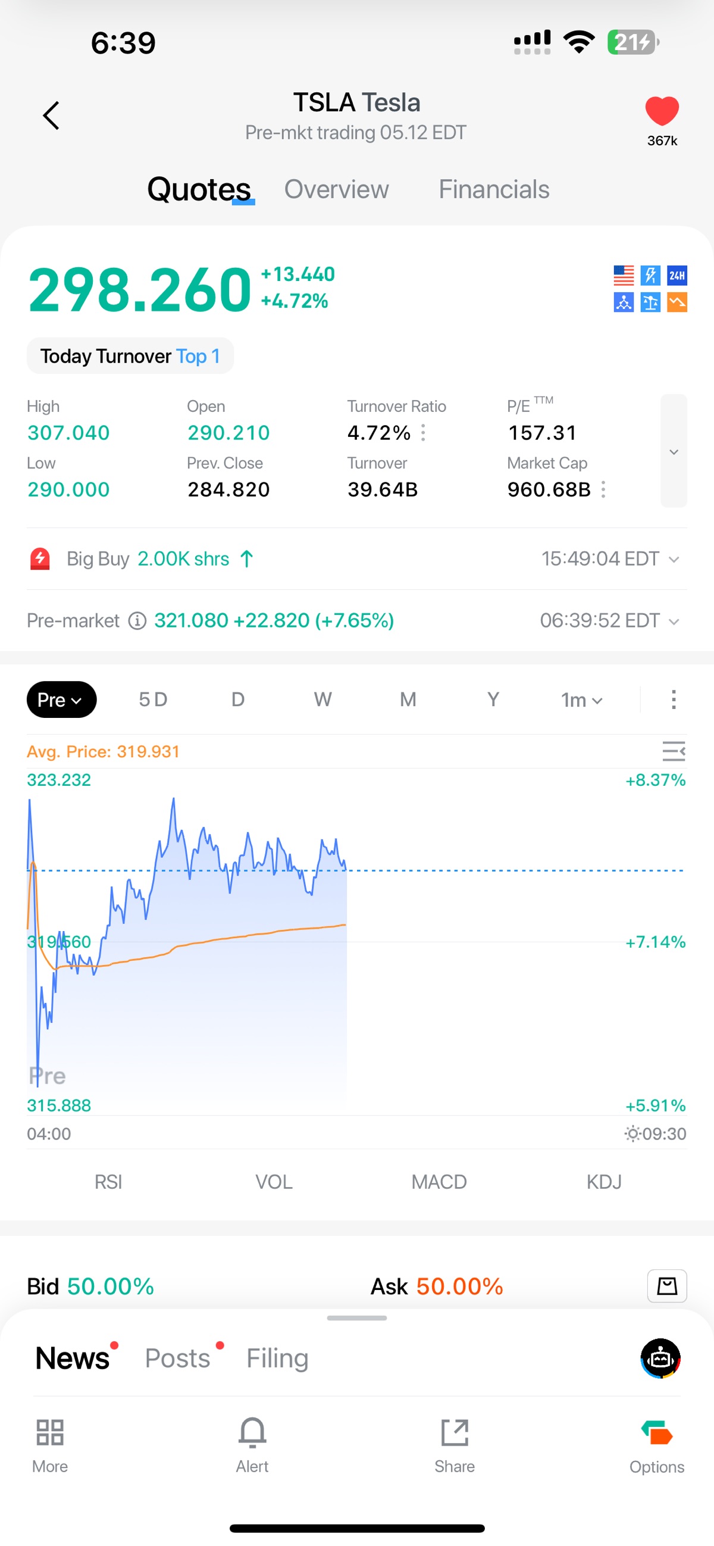Tap the back arrow icon
Viewport: 714px width, 1546px height.
point(52,115)
